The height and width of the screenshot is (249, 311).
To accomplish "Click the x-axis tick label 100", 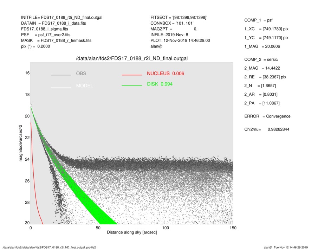I will 166,228.
